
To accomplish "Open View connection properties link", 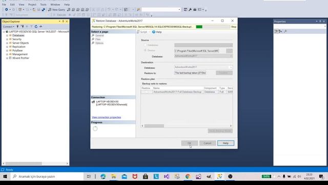I will tap(106, 118).
